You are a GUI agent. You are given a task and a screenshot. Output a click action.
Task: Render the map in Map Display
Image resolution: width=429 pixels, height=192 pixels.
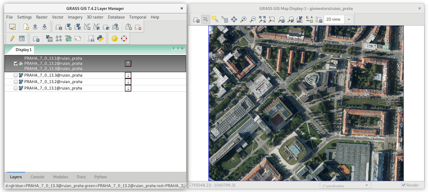pyautogui.click(x=196, y=19)
